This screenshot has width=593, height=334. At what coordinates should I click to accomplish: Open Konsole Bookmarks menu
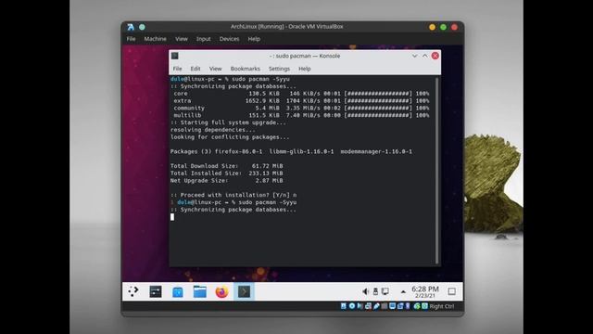point(245,69)
